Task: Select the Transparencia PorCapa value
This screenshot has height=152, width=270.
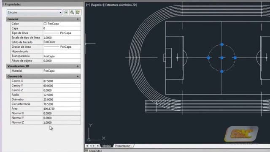Action: (62, 56)
